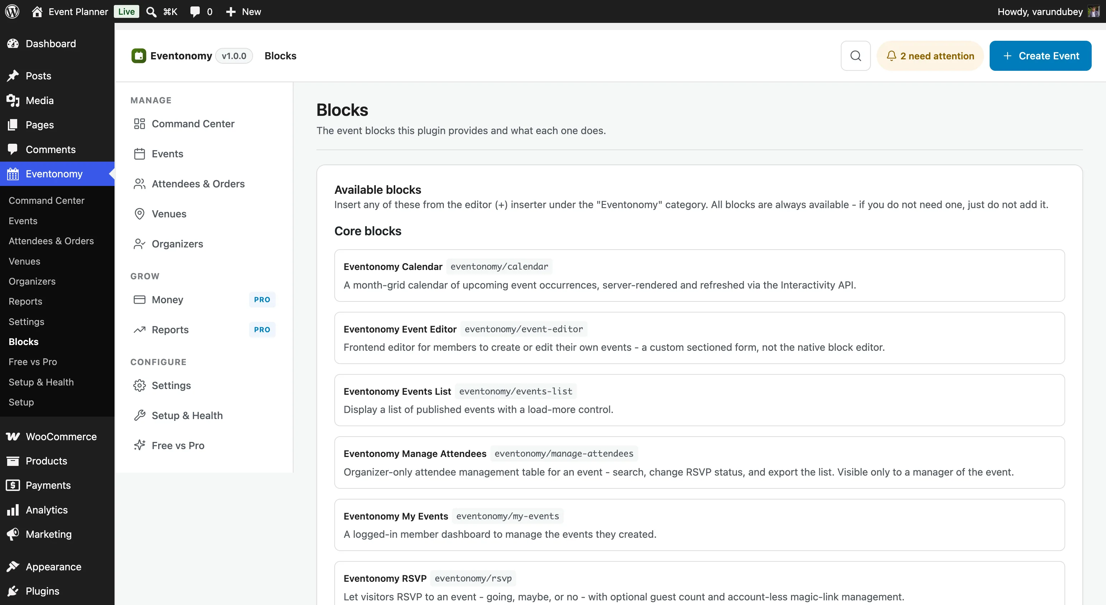
Task: Click the Analytics bar chart icon
Action: (x=13, y=510)
